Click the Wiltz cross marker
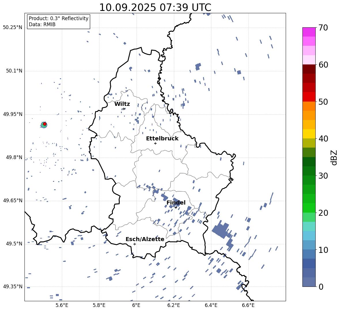 pos(124,109)
